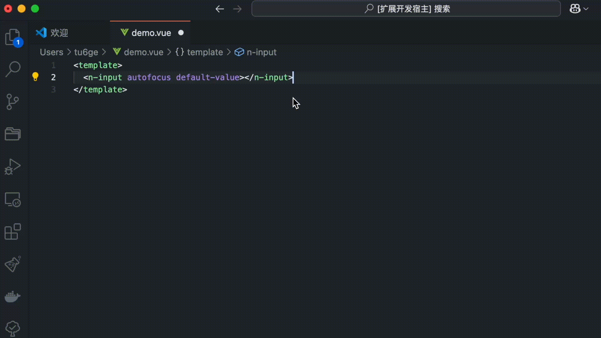Screen dimensions: 601x338
Task: Open Copilot chat dropdown menu
Action: (x=586, y=9)
